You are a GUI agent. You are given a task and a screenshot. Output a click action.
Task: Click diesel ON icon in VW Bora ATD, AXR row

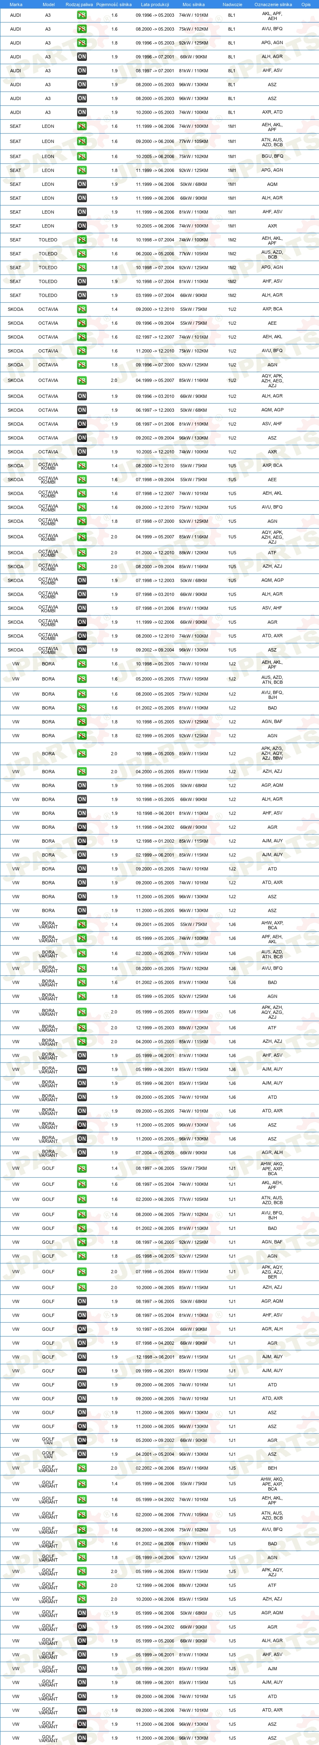coord(81,883)
